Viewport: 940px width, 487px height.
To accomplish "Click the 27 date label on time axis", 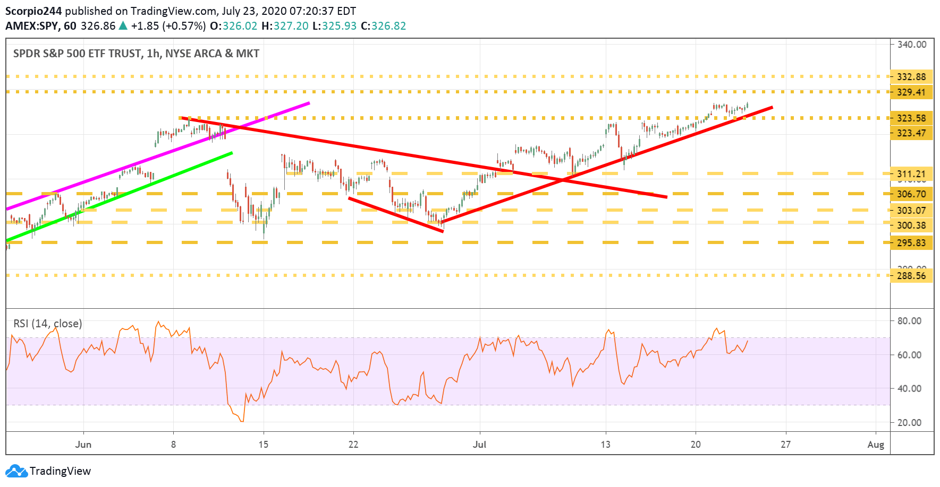I will click(786, 445).
